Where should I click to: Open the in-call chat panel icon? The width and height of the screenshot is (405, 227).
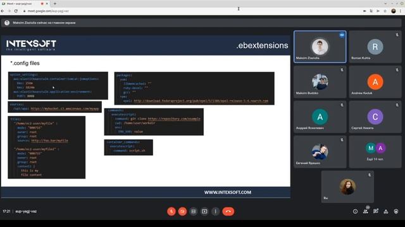pyautogui.click(x=375, y=212)
